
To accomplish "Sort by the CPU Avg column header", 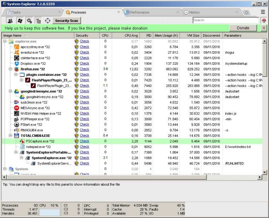I will tap(126, 35).
